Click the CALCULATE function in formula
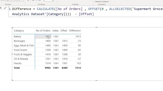 point(45,9)
